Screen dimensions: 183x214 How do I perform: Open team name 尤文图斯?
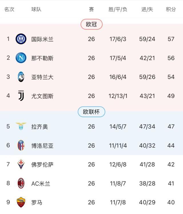click(42, 96)
